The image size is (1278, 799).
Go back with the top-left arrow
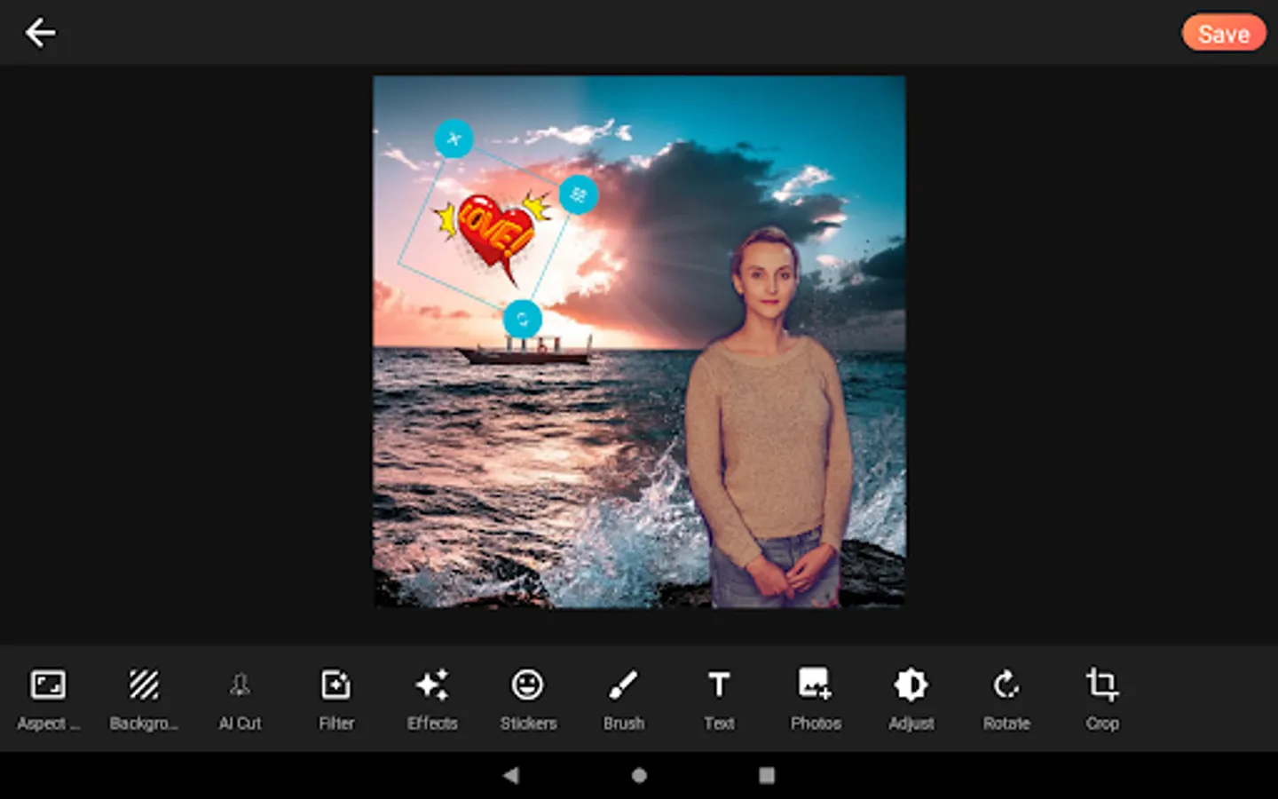pos(40,33)
